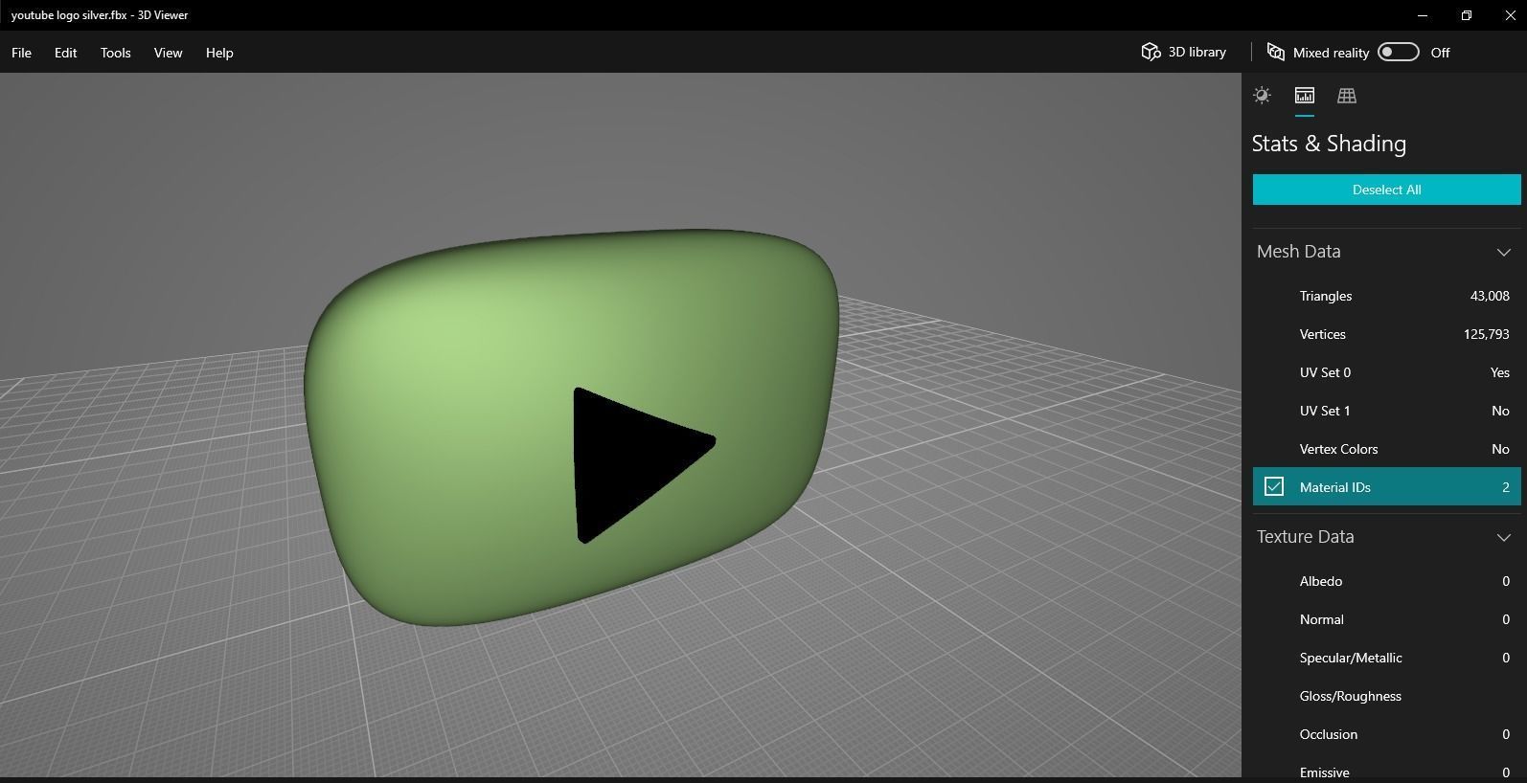Collapse the Mesh Data section chevron

[x=1503, y=252]
